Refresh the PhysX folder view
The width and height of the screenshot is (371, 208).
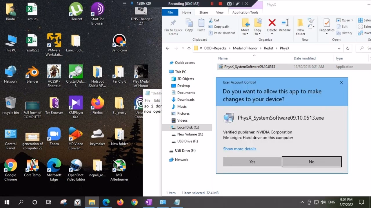(348, 48)
